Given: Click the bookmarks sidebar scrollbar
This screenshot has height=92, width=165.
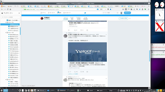Looking at the screenshot, I should [20, 31].
